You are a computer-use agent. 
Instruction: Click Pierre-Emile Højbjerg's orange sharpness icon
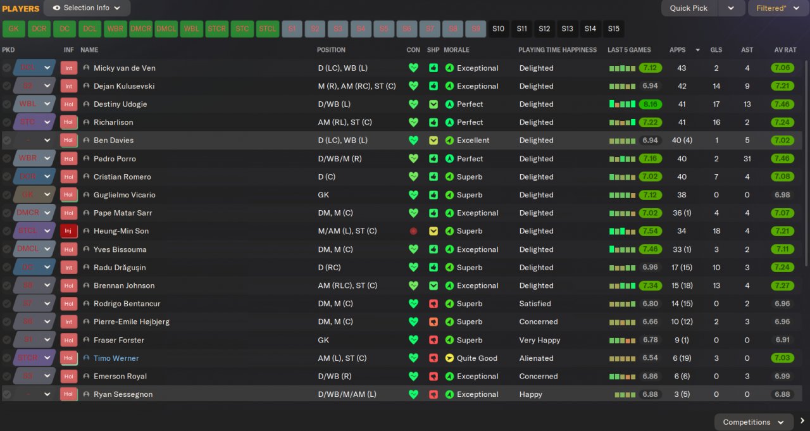pyautogui.click(x=433, y=322)
